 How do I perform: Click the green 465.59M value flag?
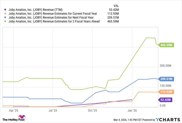point(166,45)
